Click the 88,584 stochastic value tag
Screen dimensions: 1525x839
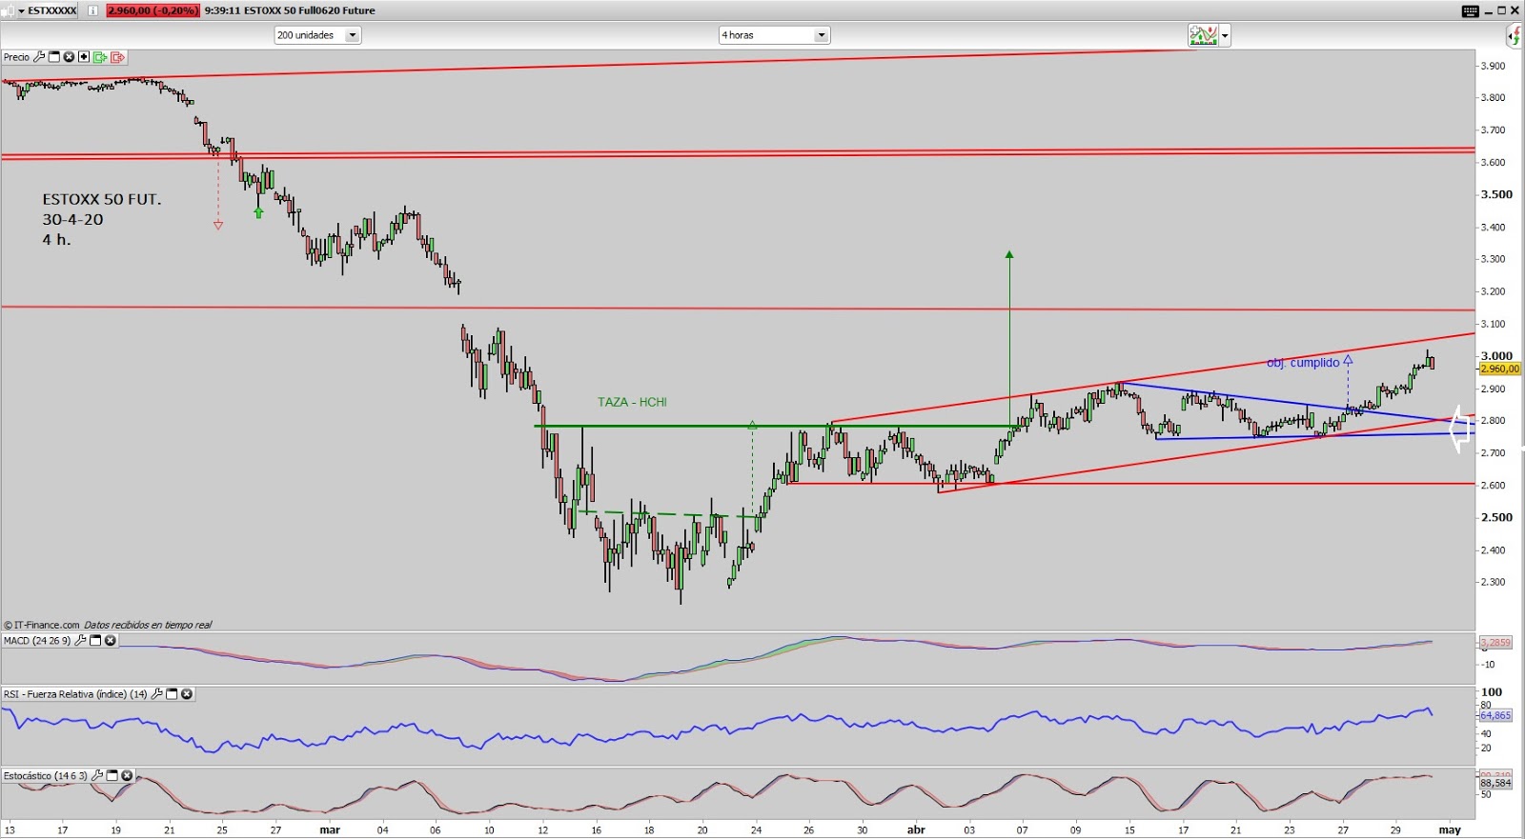(x=1495, y=783)
